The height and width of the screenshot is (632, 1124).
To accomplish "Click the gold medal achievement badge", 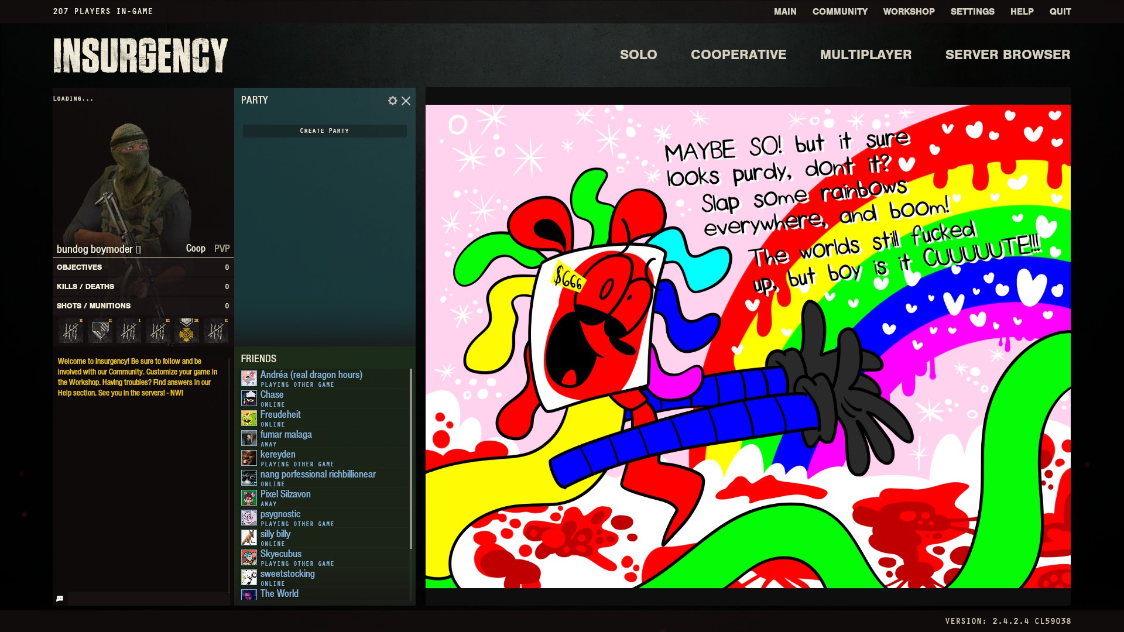I will click(186, 331).
